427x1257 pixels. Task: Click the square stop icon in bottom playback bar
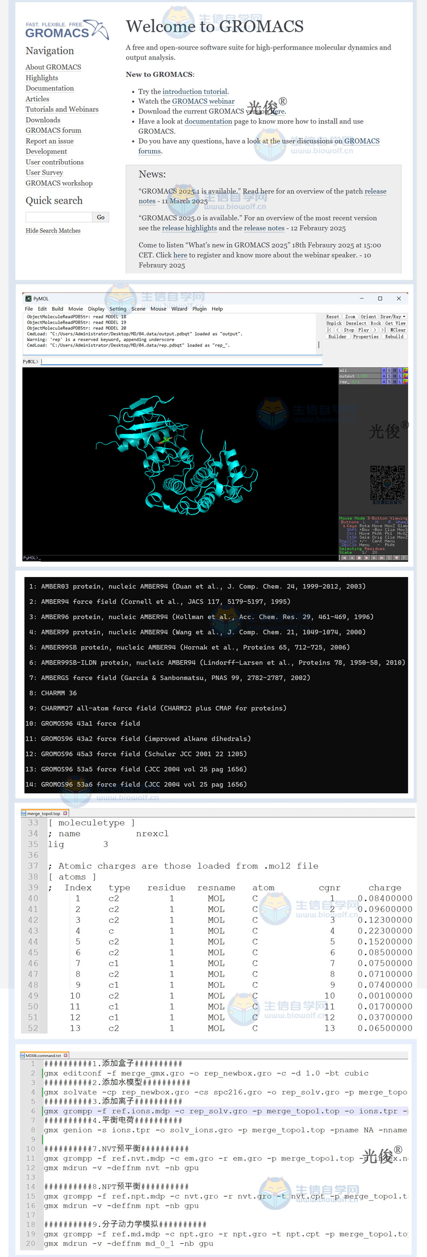[x=359, y=558]
